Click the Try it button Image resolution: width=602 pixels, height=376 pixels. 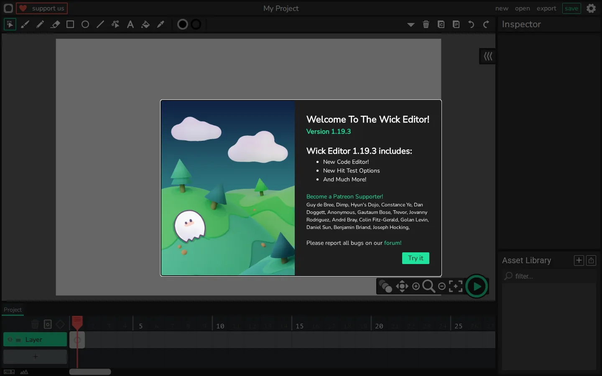point(416,258)
